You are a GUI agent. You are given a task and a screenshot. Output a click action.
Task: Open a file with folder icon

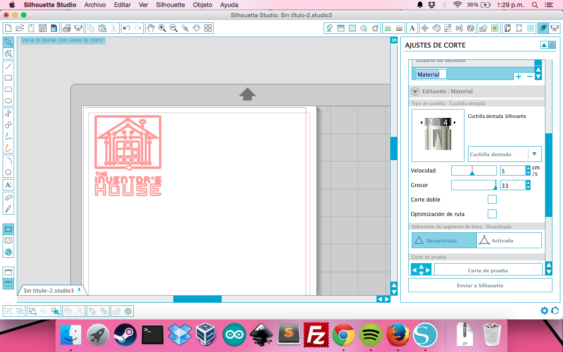tap(19, 28)
